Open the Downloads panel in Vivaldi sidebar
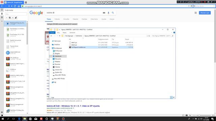The width and height of the screenshot is (216, 121). (x=2, y=13)
